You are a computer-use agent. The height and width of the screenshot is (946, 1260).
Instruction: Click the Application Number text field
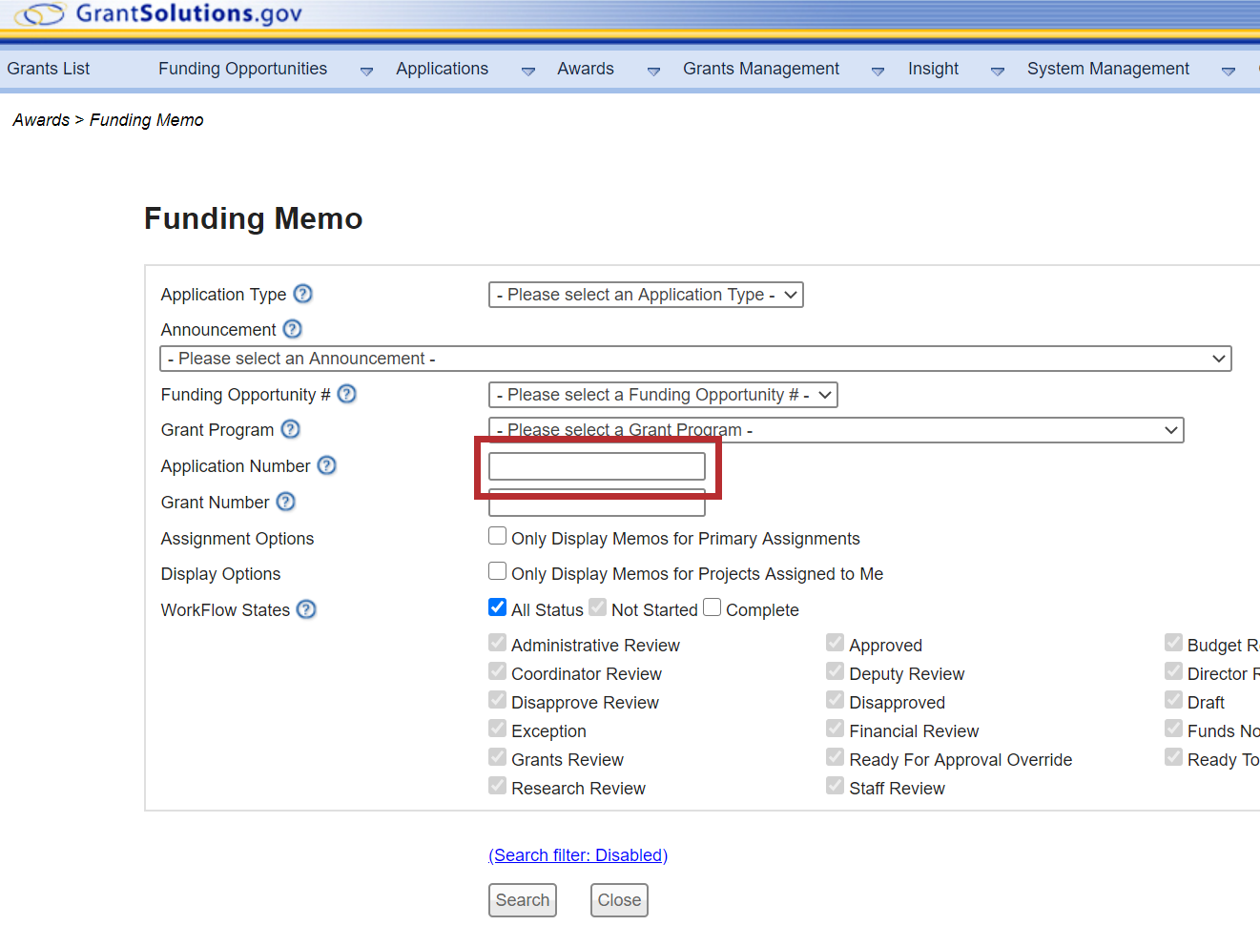point(597,466)
